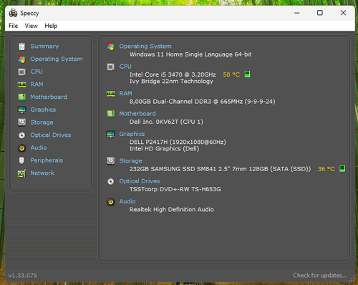Click the RAM module icon in sidebar
This screenshot has width=358, height=285.
coord(21,84)
